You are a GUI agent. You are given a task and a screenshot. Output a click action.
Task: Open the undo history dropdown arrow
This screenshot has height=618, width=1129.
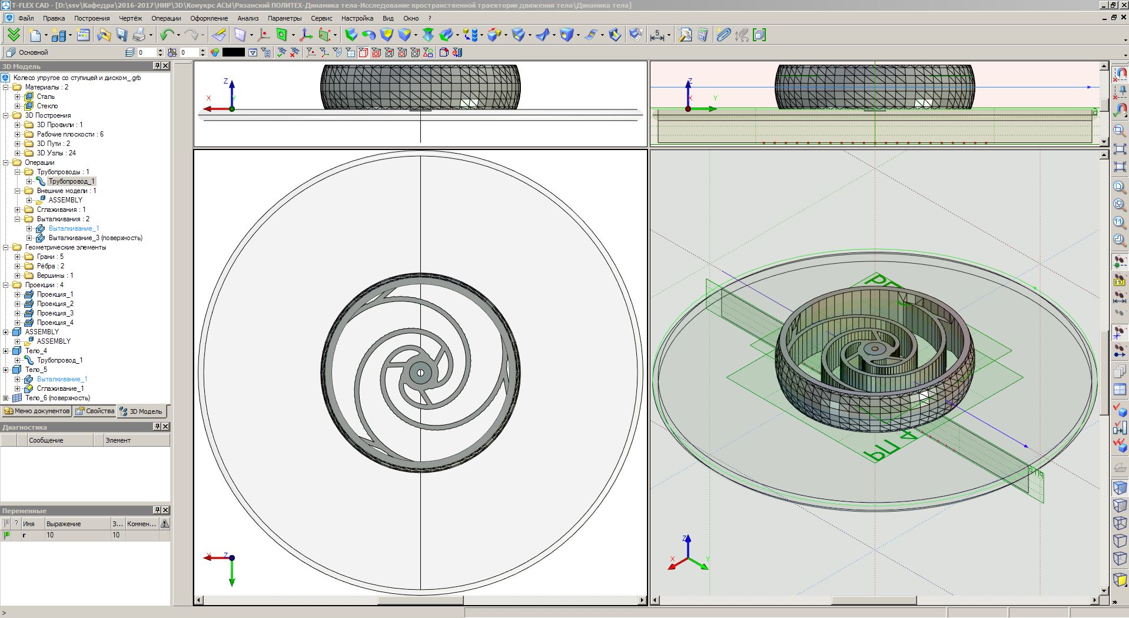click(x=178, y=35)
